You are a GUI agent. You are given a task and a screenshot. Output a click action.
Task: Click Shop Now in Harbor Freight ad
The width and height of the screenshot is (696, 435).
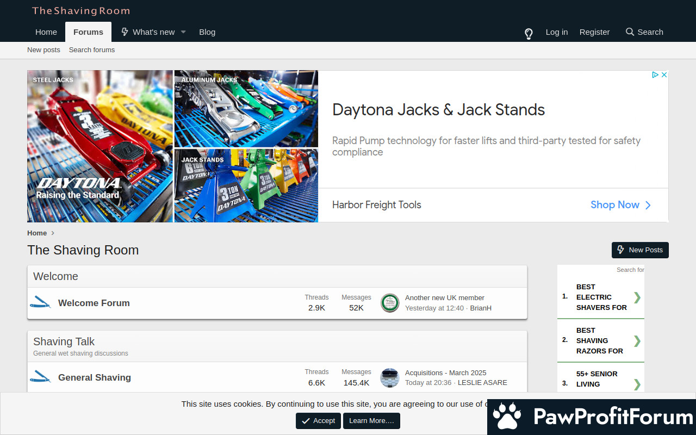tap(620, 205)
